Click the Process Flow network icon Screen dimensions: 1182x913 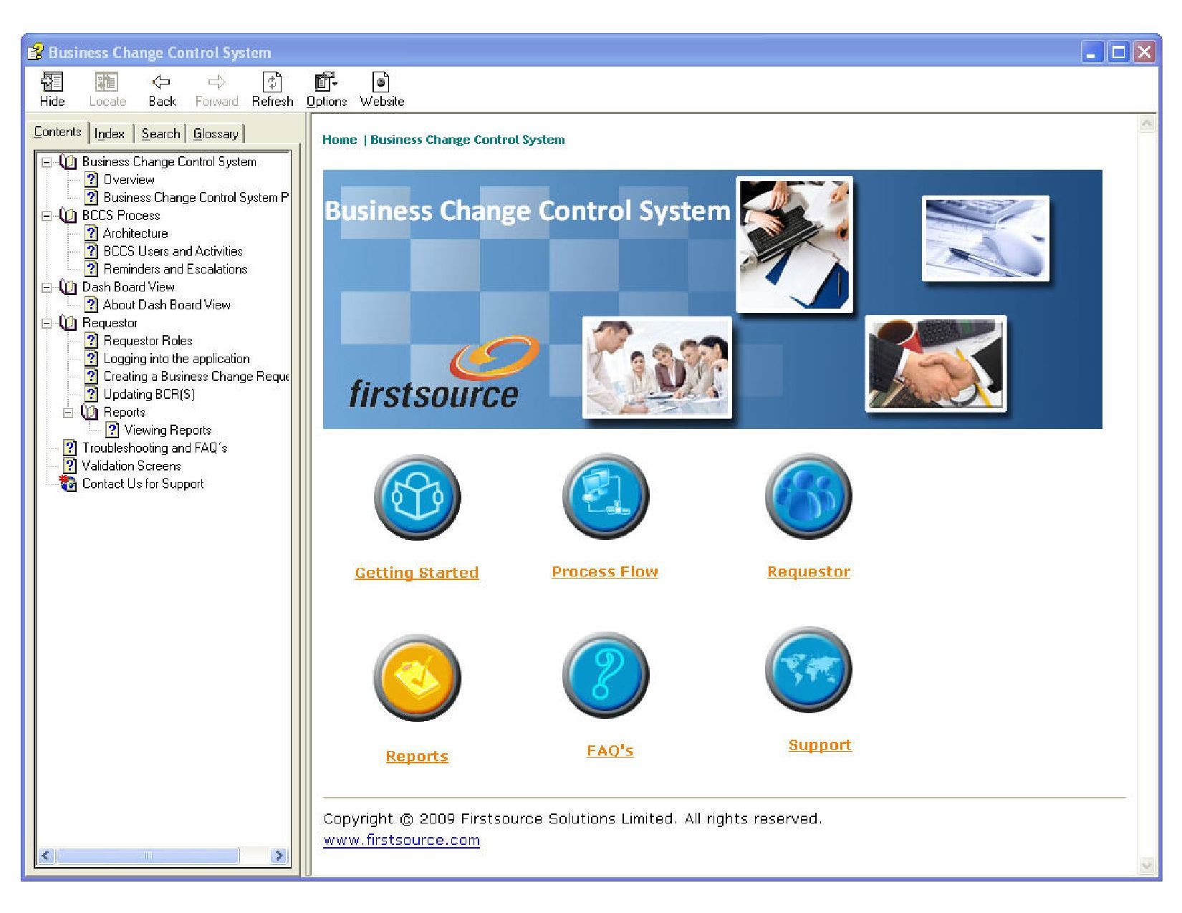pyautogui.click(x=605, y=496)
